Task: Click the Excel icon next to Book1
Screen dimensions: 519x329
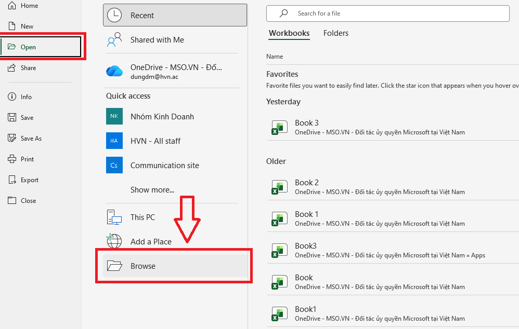Action: coord(279,314)
